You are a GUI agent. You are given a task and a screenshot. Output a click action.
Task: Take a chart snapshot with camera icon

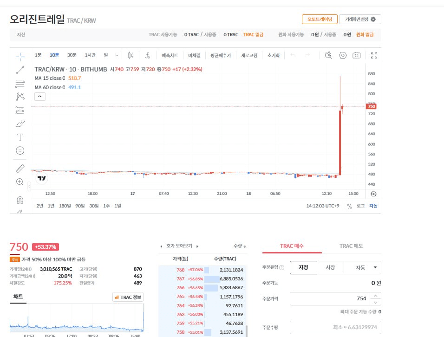(x=357, y=55)
